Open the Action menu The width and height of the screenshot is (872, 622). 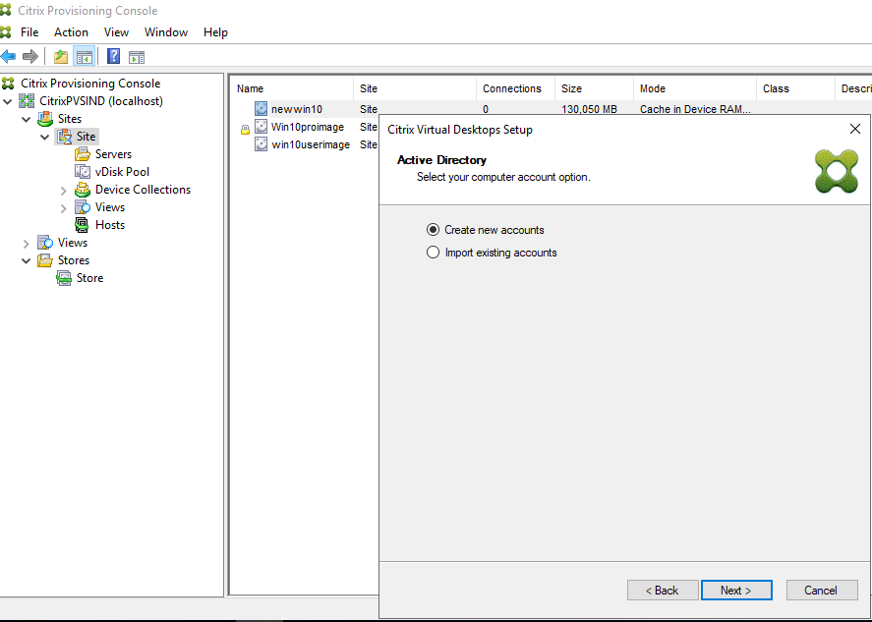click(x=71, y=32)
